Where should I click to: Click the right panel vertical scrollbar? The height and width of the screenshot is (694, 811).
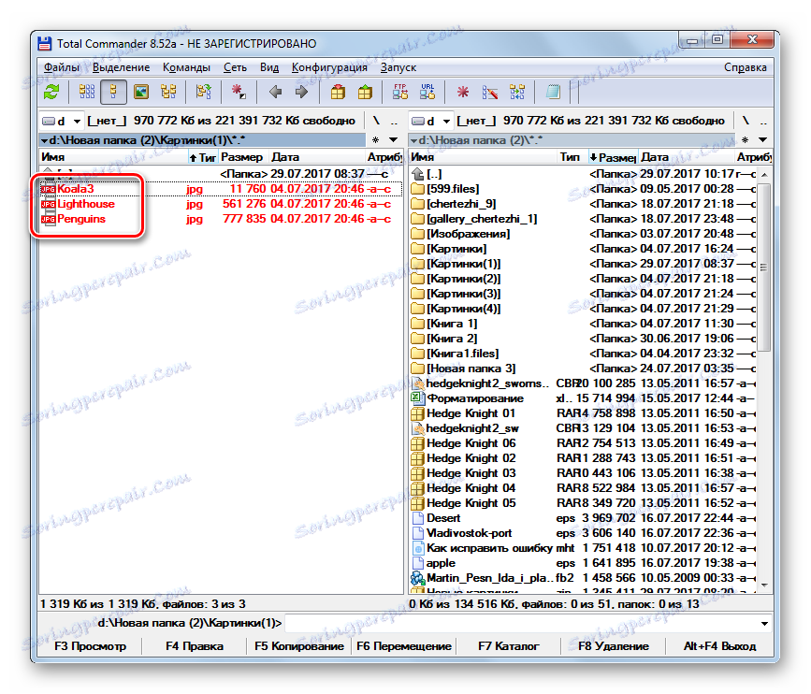[x=764, y=379]
